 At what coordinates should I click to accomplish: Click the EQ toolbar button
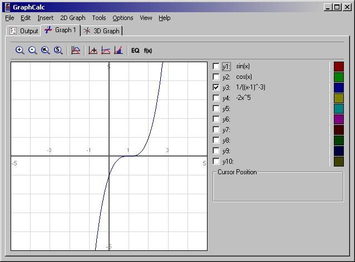pyautogui.click(x=135, y=51)
